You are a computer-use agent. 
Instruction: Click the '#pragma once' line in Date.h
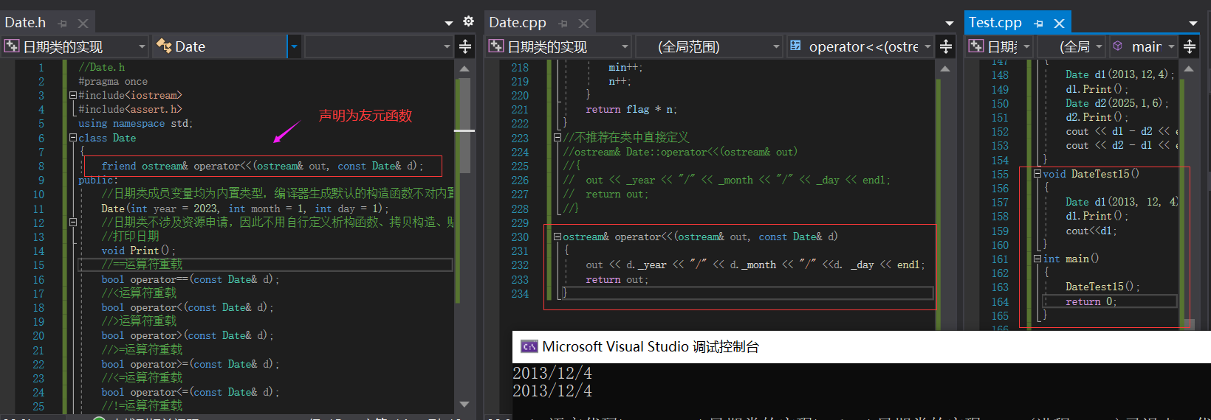113,81
